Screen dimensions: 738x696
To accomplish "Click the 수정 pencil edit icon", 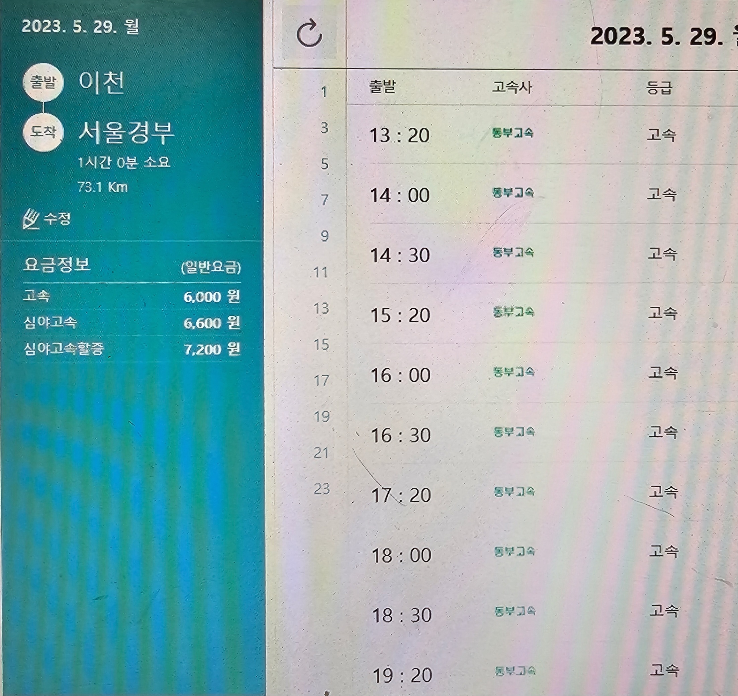I will tap(31, 219).
